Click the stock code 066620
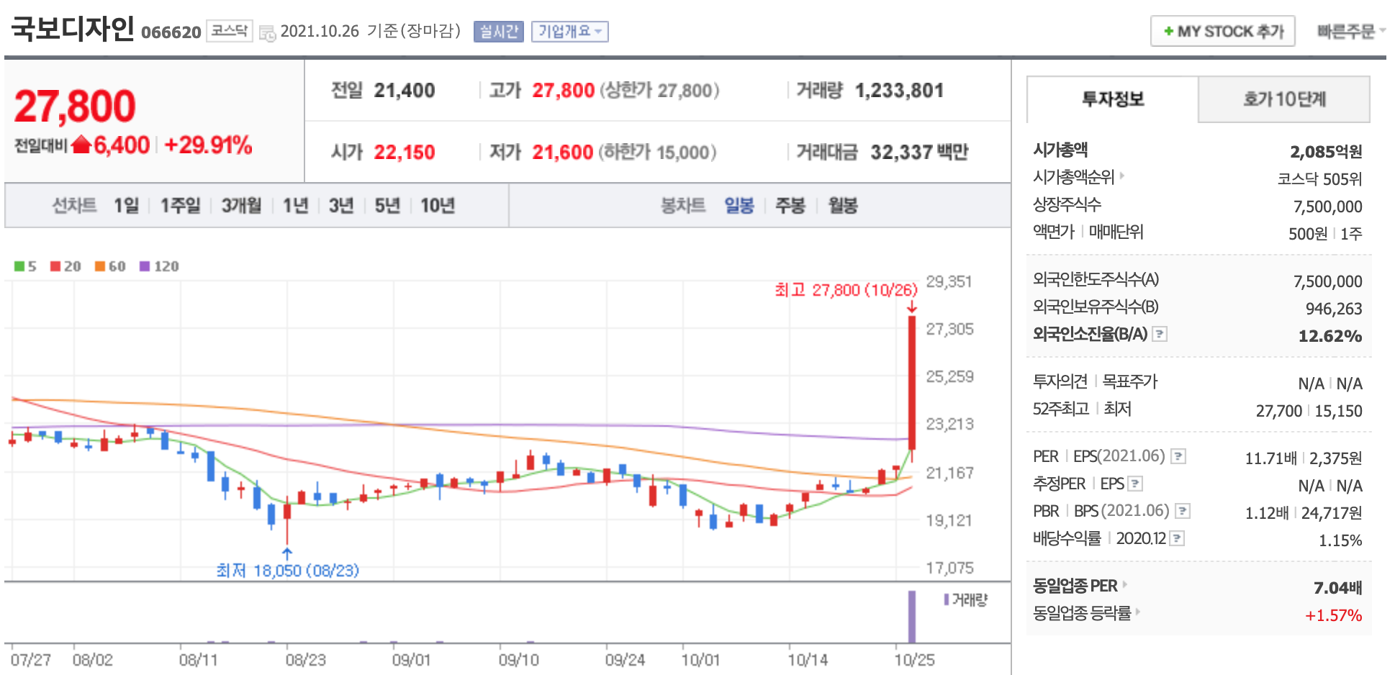 point(171,32)
